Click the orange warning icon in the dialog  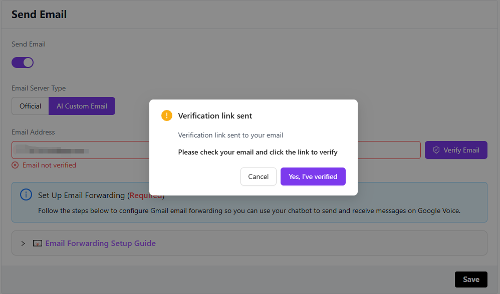pyautogui.click(x=167, y=115)
